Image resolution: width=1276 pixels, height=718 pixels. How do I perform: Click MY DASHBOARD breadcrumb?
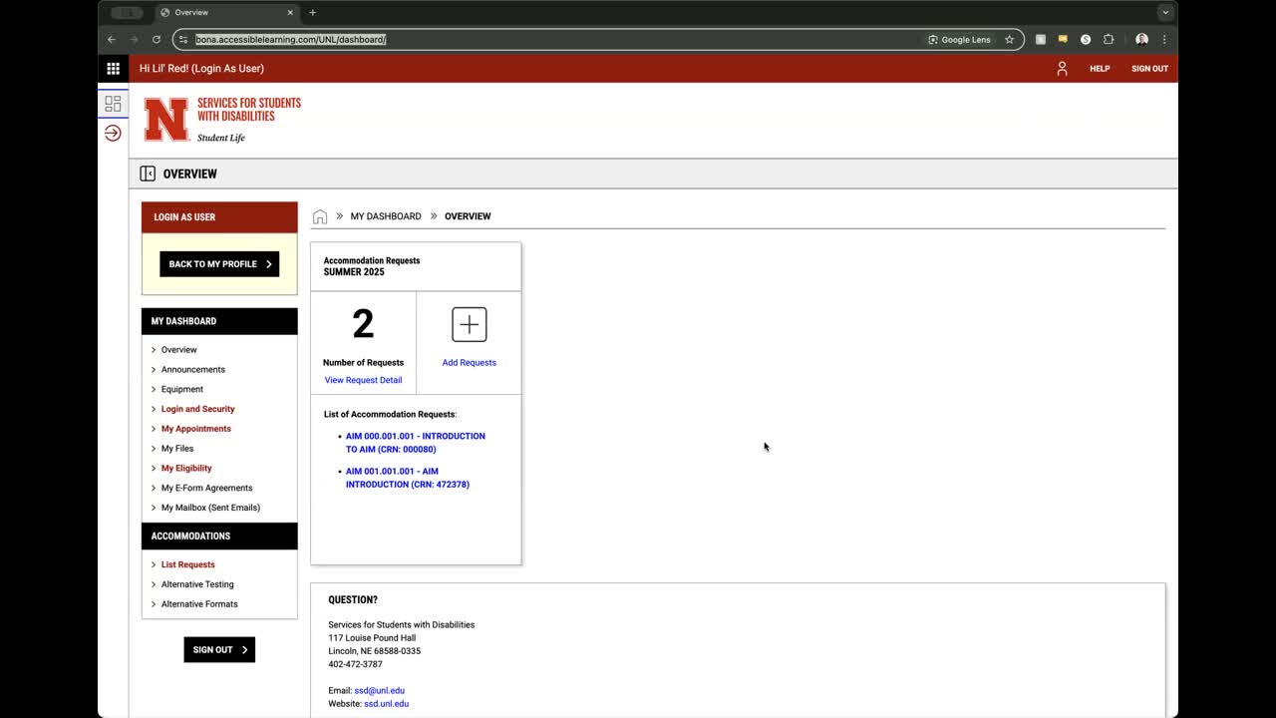pos(386,216)
